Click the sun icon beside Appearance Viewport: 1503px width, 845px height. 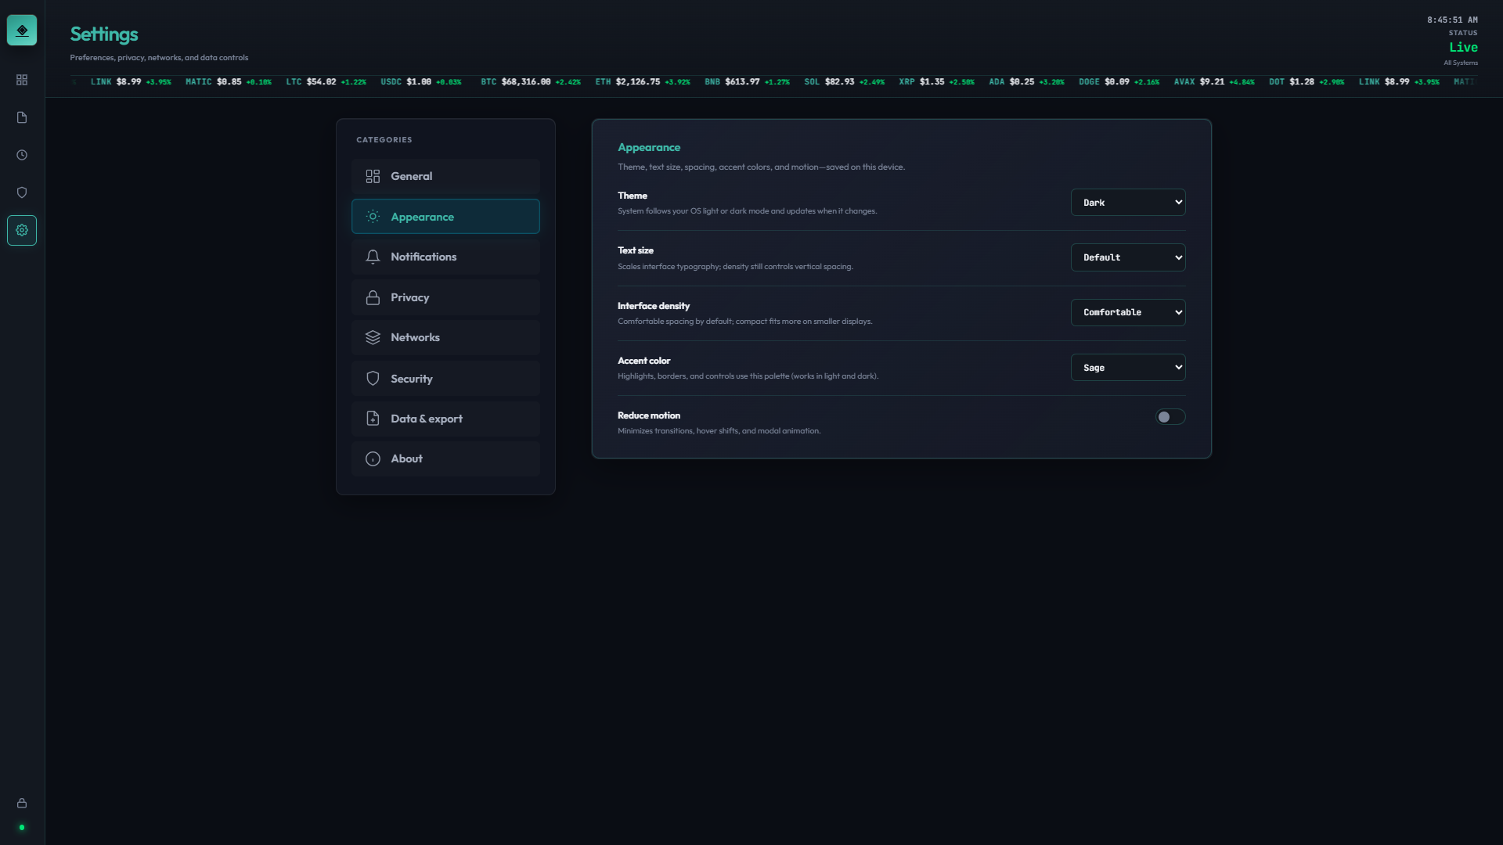[373, 217]
